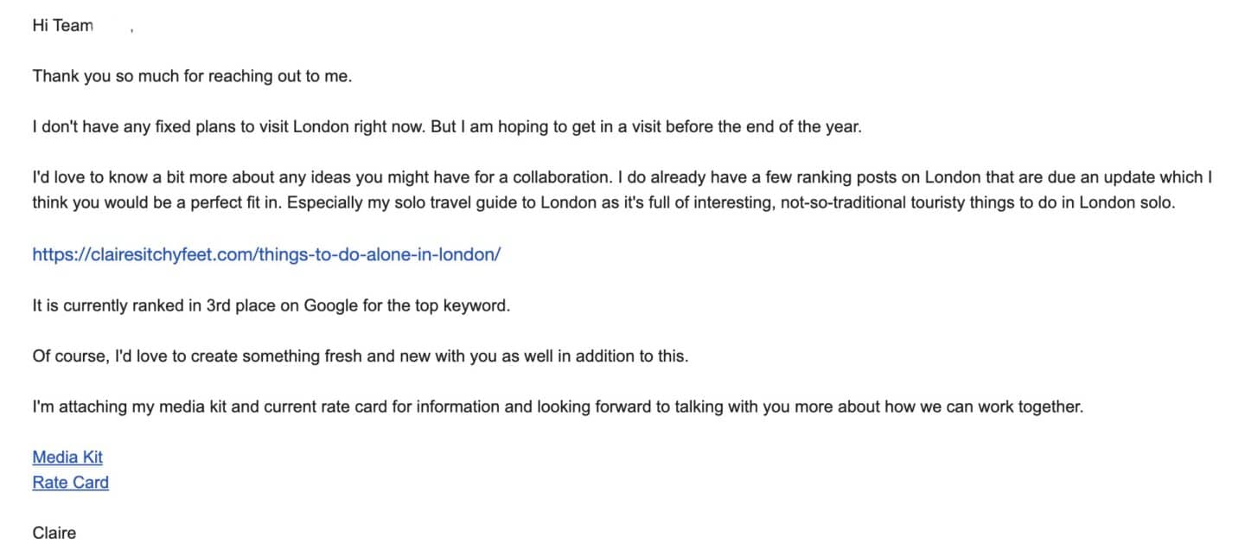
Task: Click the "Claire" signature at the bottom
Action: (x=54, y=533)
